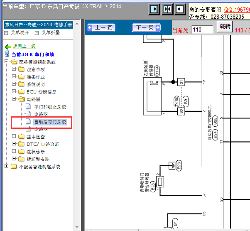
Task: Click the 菜单展开 list icon
Action: [x=6, y=33]
